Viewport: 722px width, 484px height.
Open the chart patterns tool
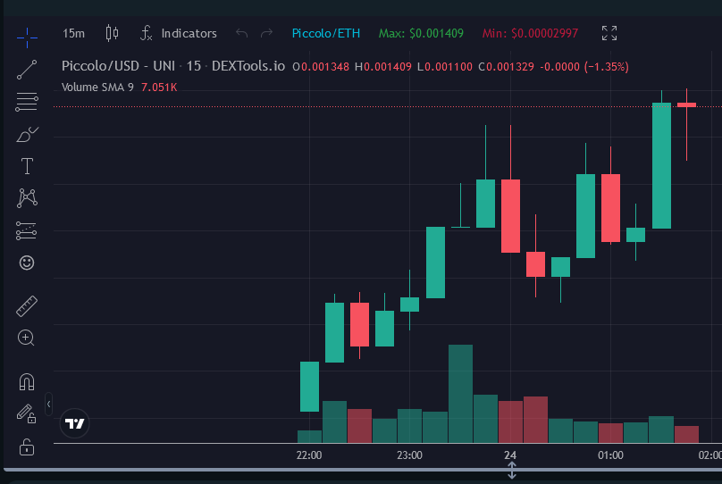(x=27, y=198)
